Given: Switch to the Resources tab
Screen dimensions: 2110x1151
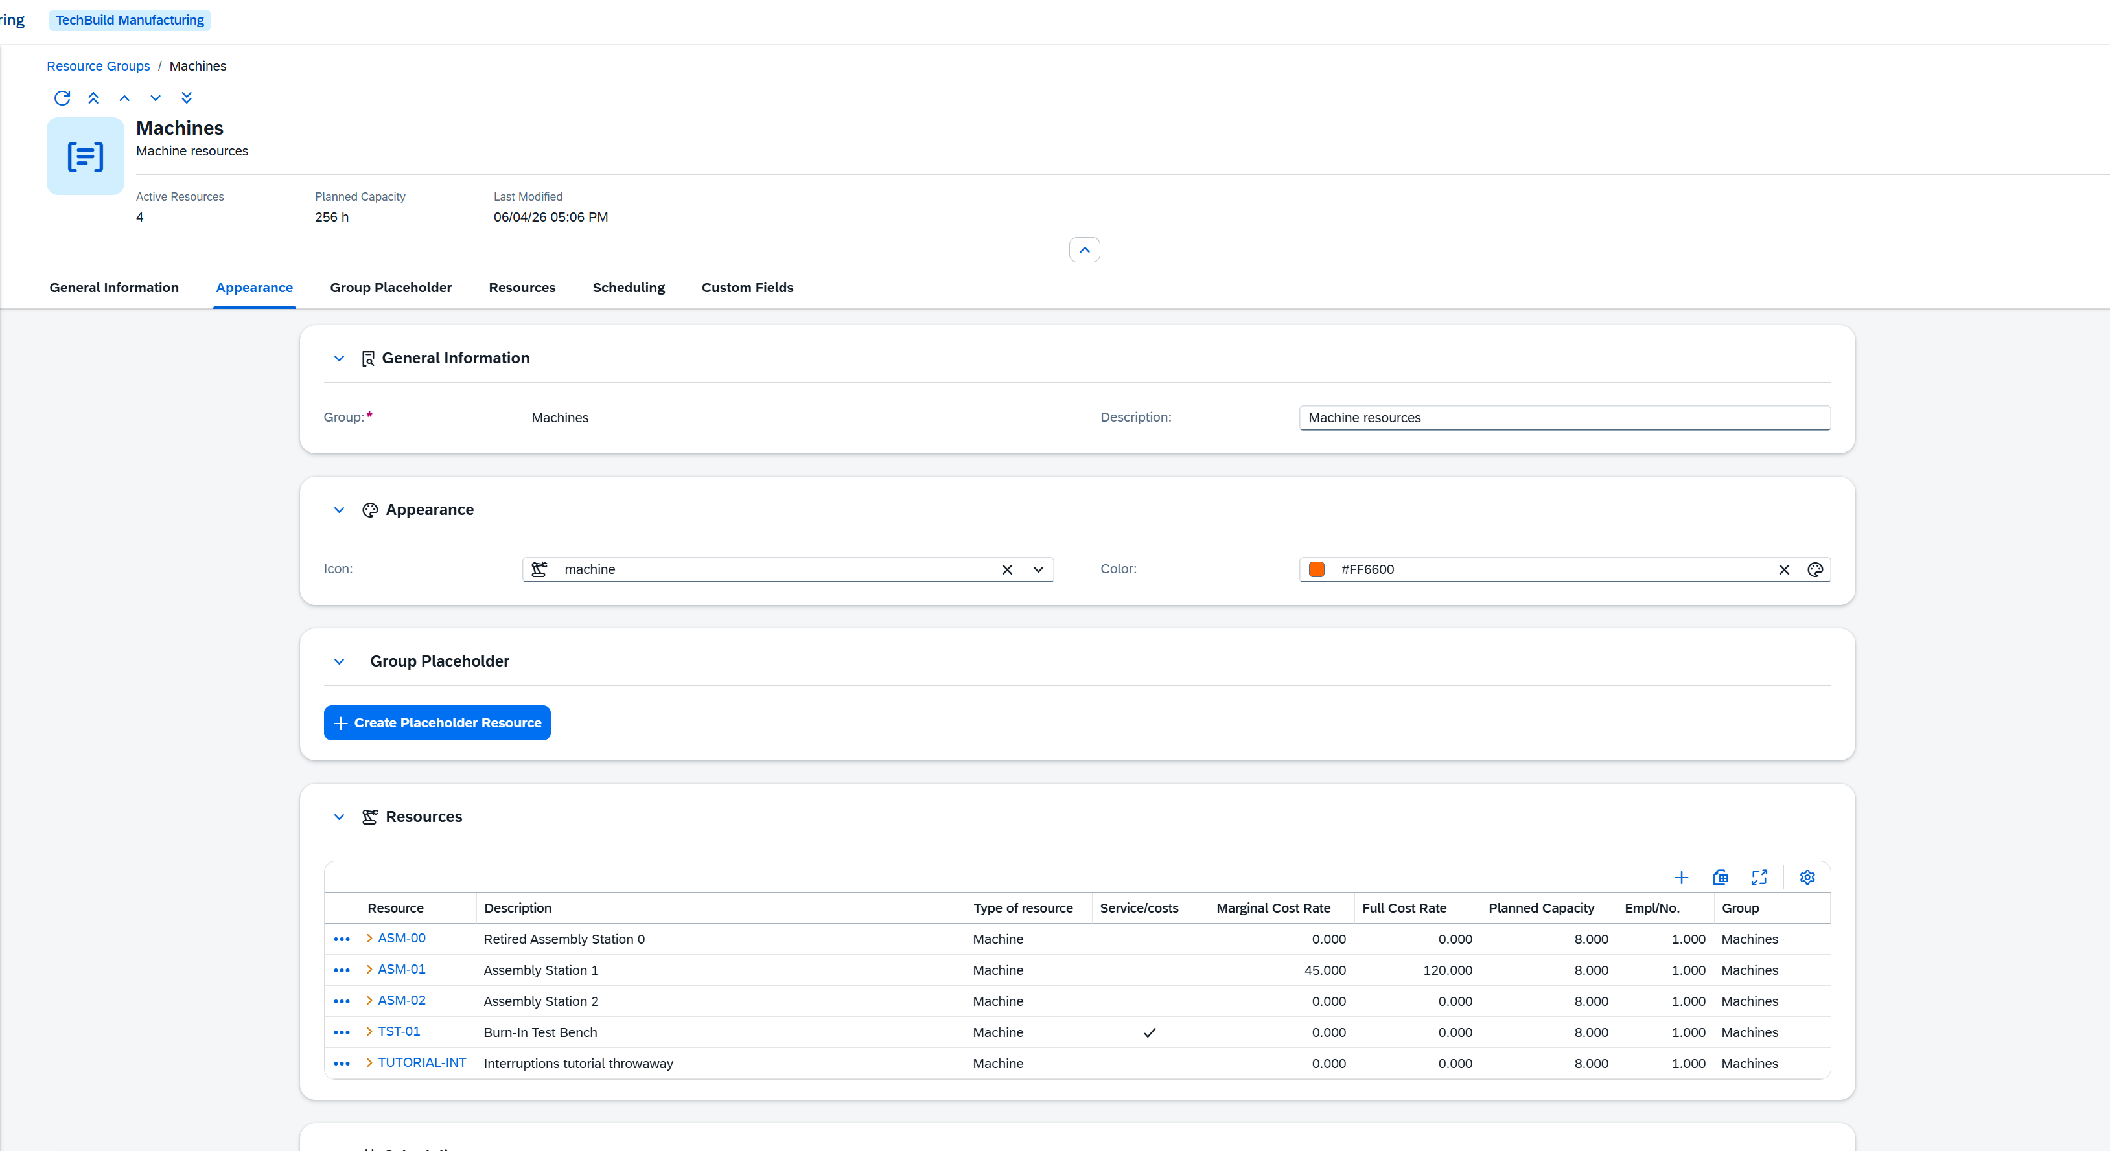Looking at the screenshot, I should 522,288.
